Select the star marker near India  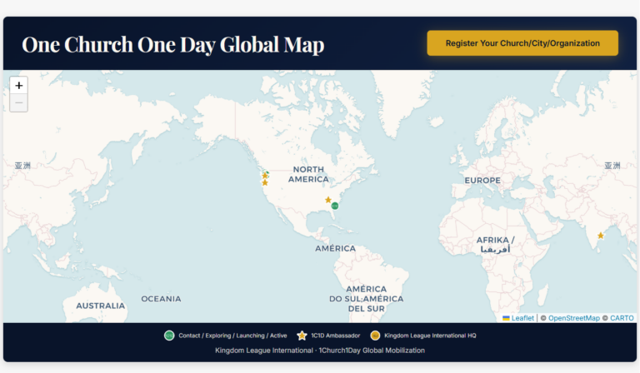pos(600,236)
